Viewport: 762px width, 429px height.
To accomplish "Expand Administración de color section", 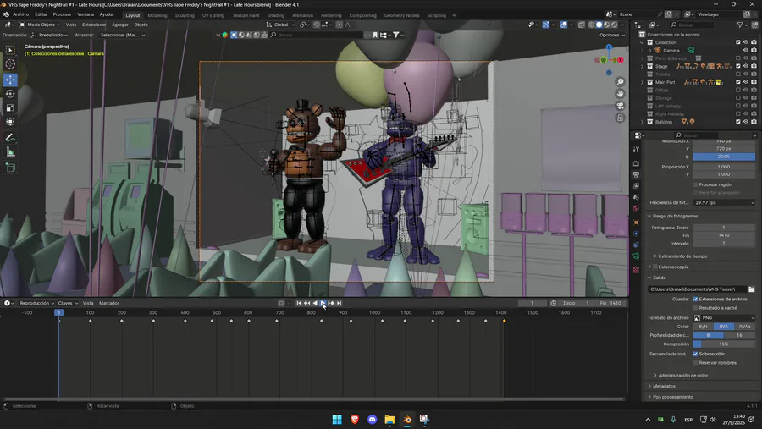I will [682, 375].
